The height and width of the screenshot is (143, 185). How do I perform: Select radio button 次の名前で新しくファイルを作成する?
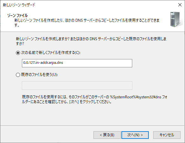(x=18, y=53)
